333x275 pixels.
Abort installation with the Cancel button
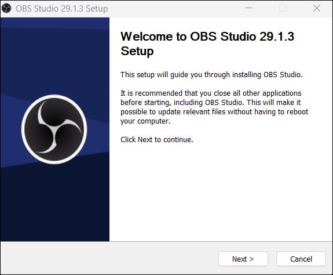click(x=301, y=259)
